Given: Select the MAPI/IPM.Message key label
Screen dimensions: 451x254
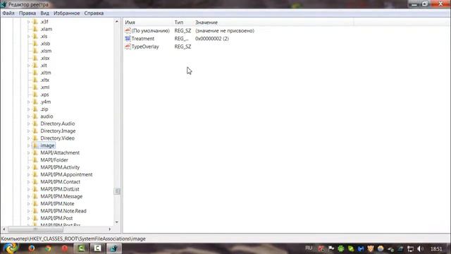Looking at the screenshot, I should 61,196.
